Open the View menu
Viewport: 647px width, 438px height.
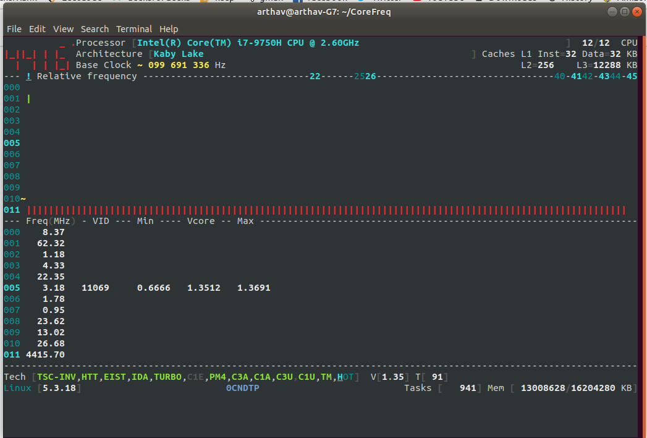coord(63,29)
